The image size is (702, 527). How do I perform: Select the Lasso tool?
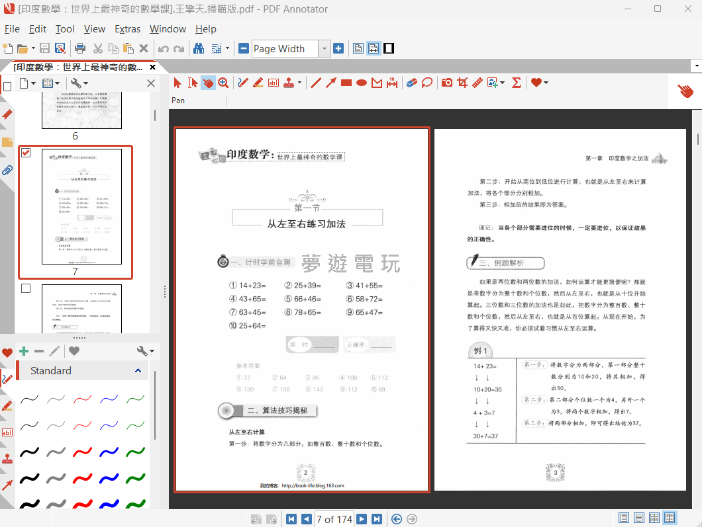click(x=427, y=83)
